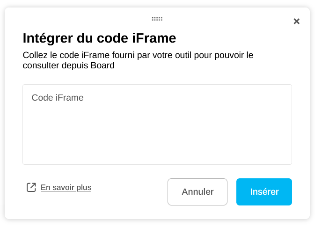
Task: Open the En savoir plus link
Action: 66,188
